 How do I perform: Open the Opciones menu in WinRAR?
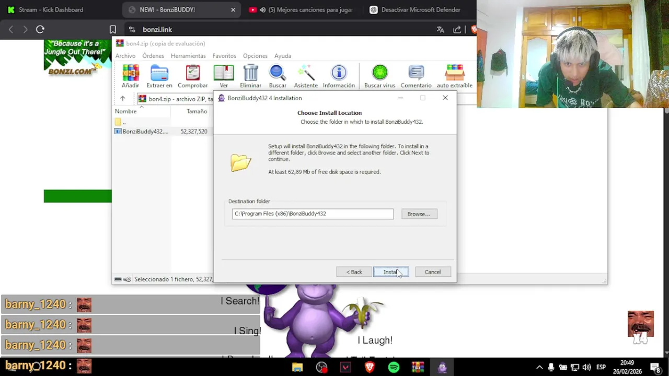tap(255, 56)
